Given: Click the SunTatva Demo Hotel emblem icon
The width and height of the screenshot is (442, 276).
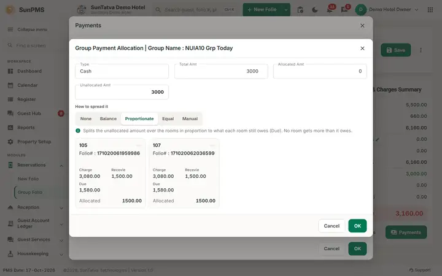Looking at the screenshot, I should click(82, 10).
